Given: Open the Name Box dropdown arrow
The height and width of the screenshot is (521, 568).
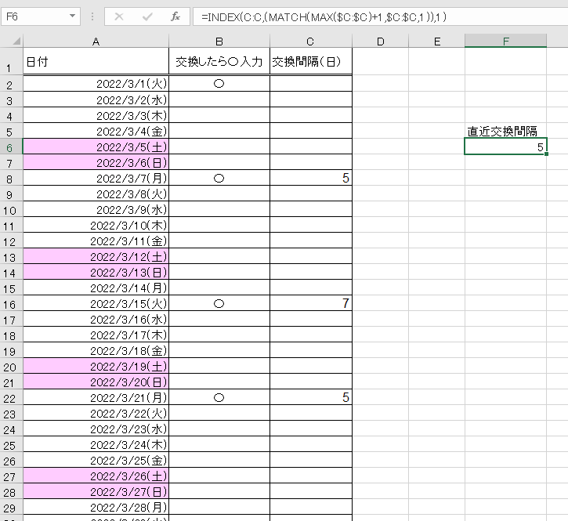Looking at the screenshot, I should coord(73,16).
